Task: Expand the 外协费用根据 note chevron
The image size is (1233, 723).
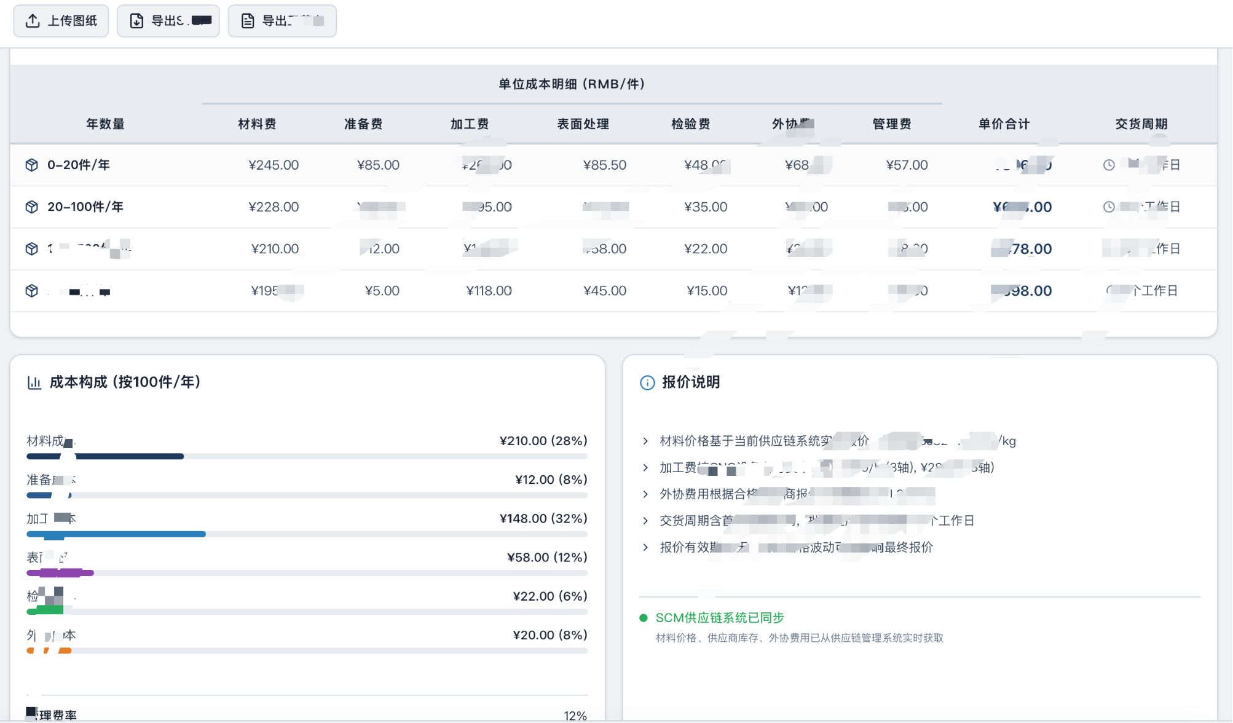Action: pos(645,494)
